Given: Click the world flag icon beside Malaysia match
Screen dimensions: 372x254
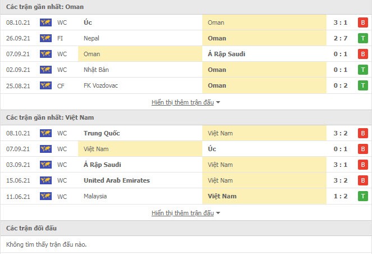Looking at the screenshot, I should [46, 196].
